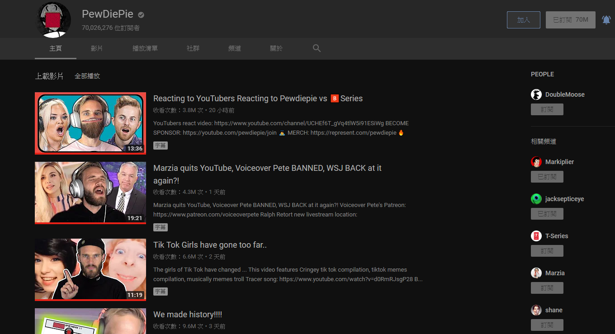615x334 pixels.
Task: Click view count 9.6M 次 • 3 天前
Action: [x=189, y=326]
